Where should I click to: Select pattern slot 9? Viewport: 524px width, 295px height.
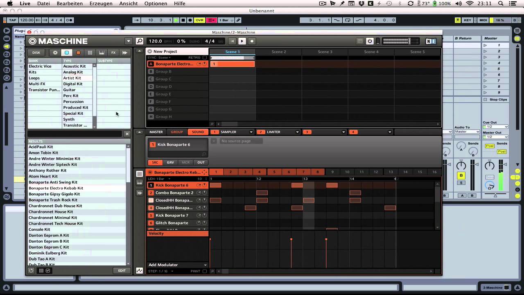[332, 172]
